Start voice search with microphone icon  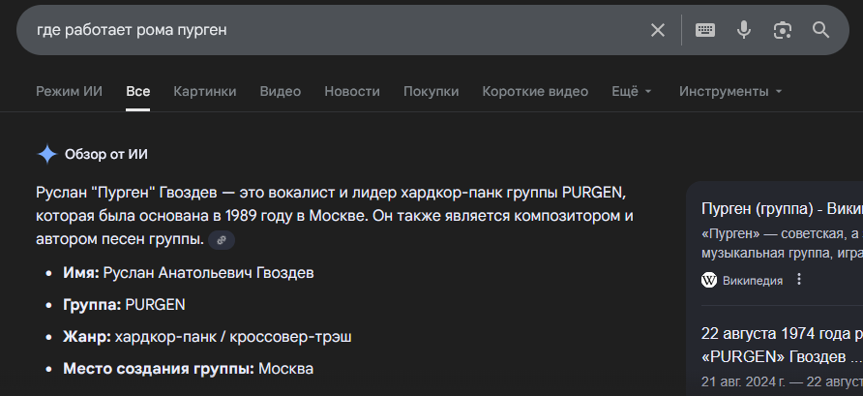(x=744, y=30)
